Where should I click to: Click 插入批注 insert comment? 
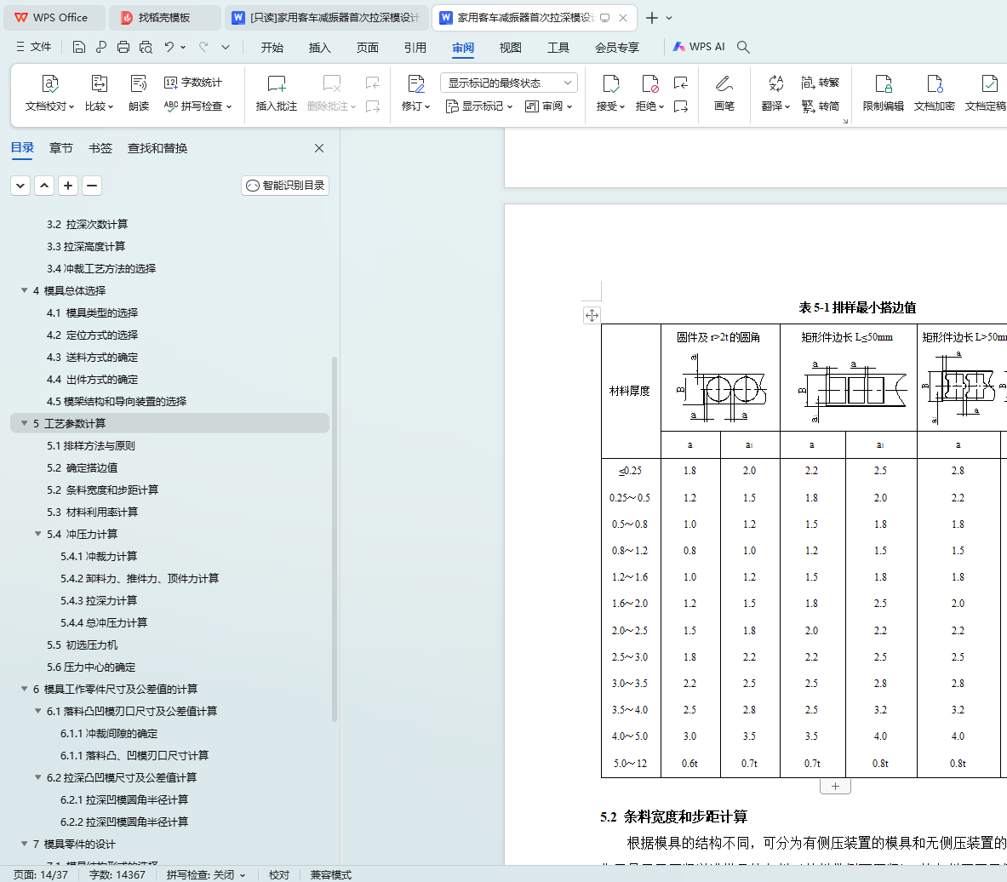[276, 94]
